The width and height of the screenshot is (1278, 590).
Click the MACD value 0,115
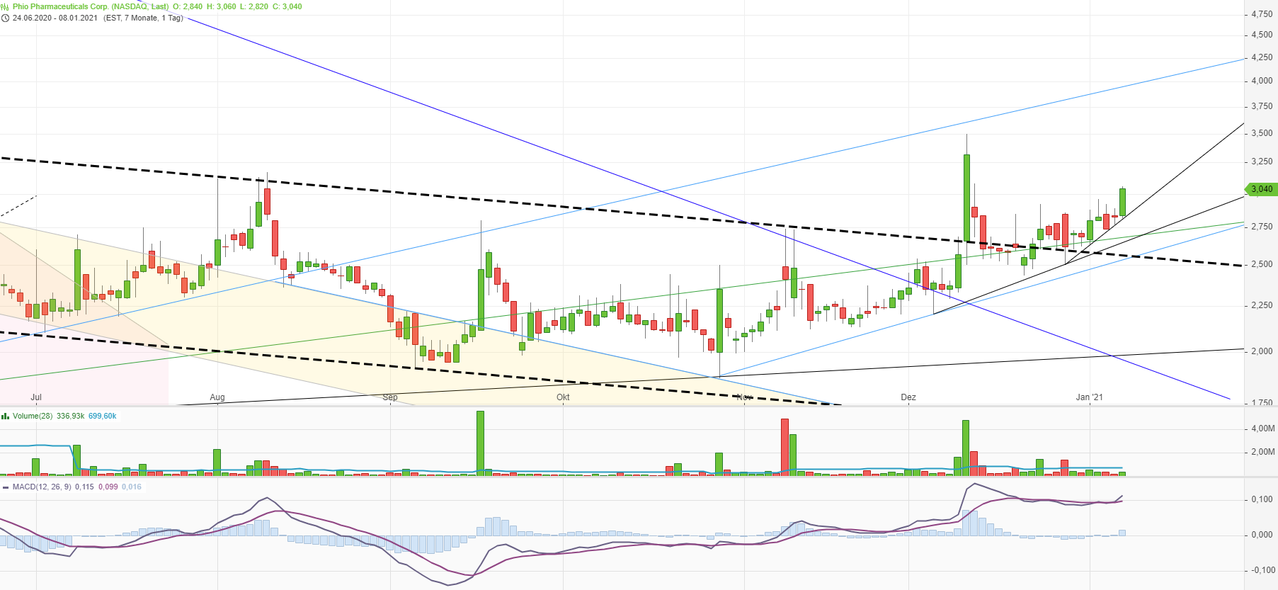pyautogui.click(x=84, y=487)
